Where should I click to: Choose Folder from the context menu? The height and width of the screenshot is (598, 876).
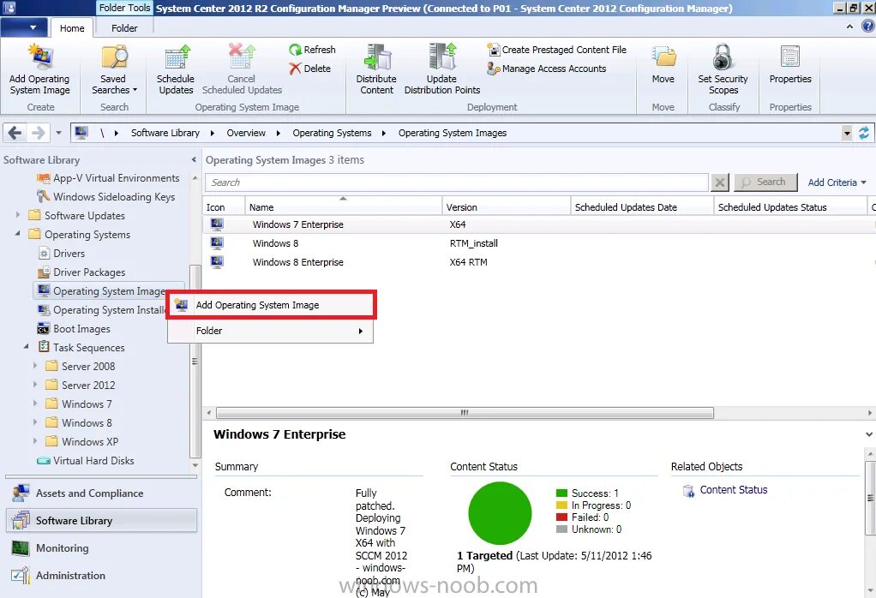pos(209,331)
